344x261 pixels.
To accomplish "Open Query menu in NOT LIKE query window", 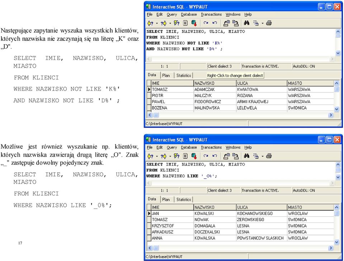I will [171, 14].
